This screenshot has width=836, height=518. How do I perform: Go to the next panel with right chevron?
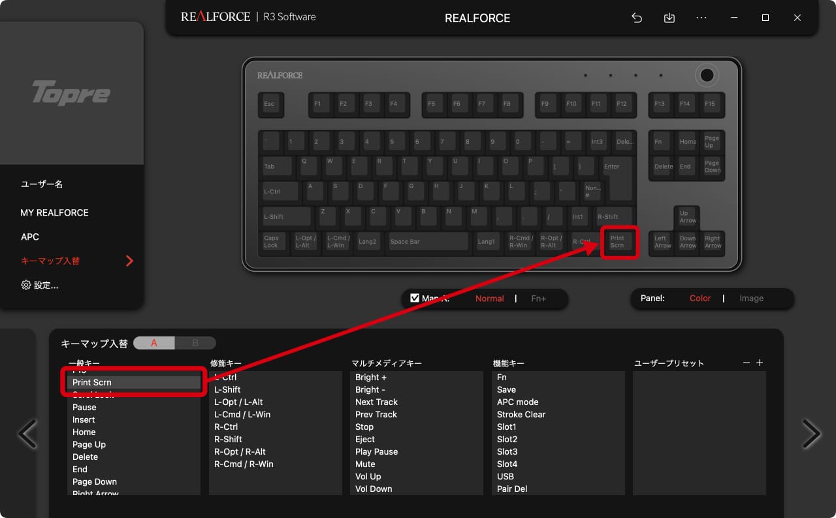pyautogui.click(x=811, y=433)
